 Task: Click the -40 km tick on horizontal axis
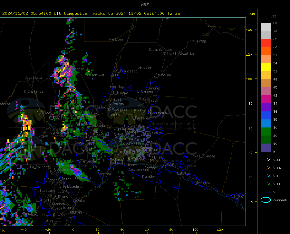(x=24, y=230)
